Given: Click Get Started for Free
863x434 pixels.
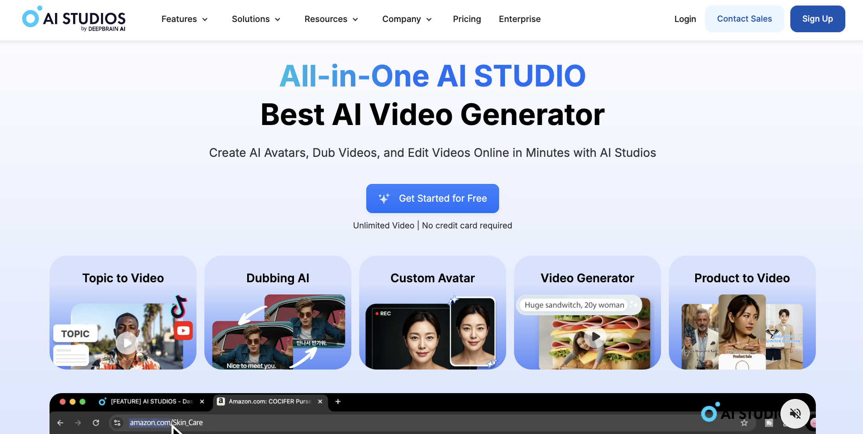Looking at the screenshot, I should 432,199.
